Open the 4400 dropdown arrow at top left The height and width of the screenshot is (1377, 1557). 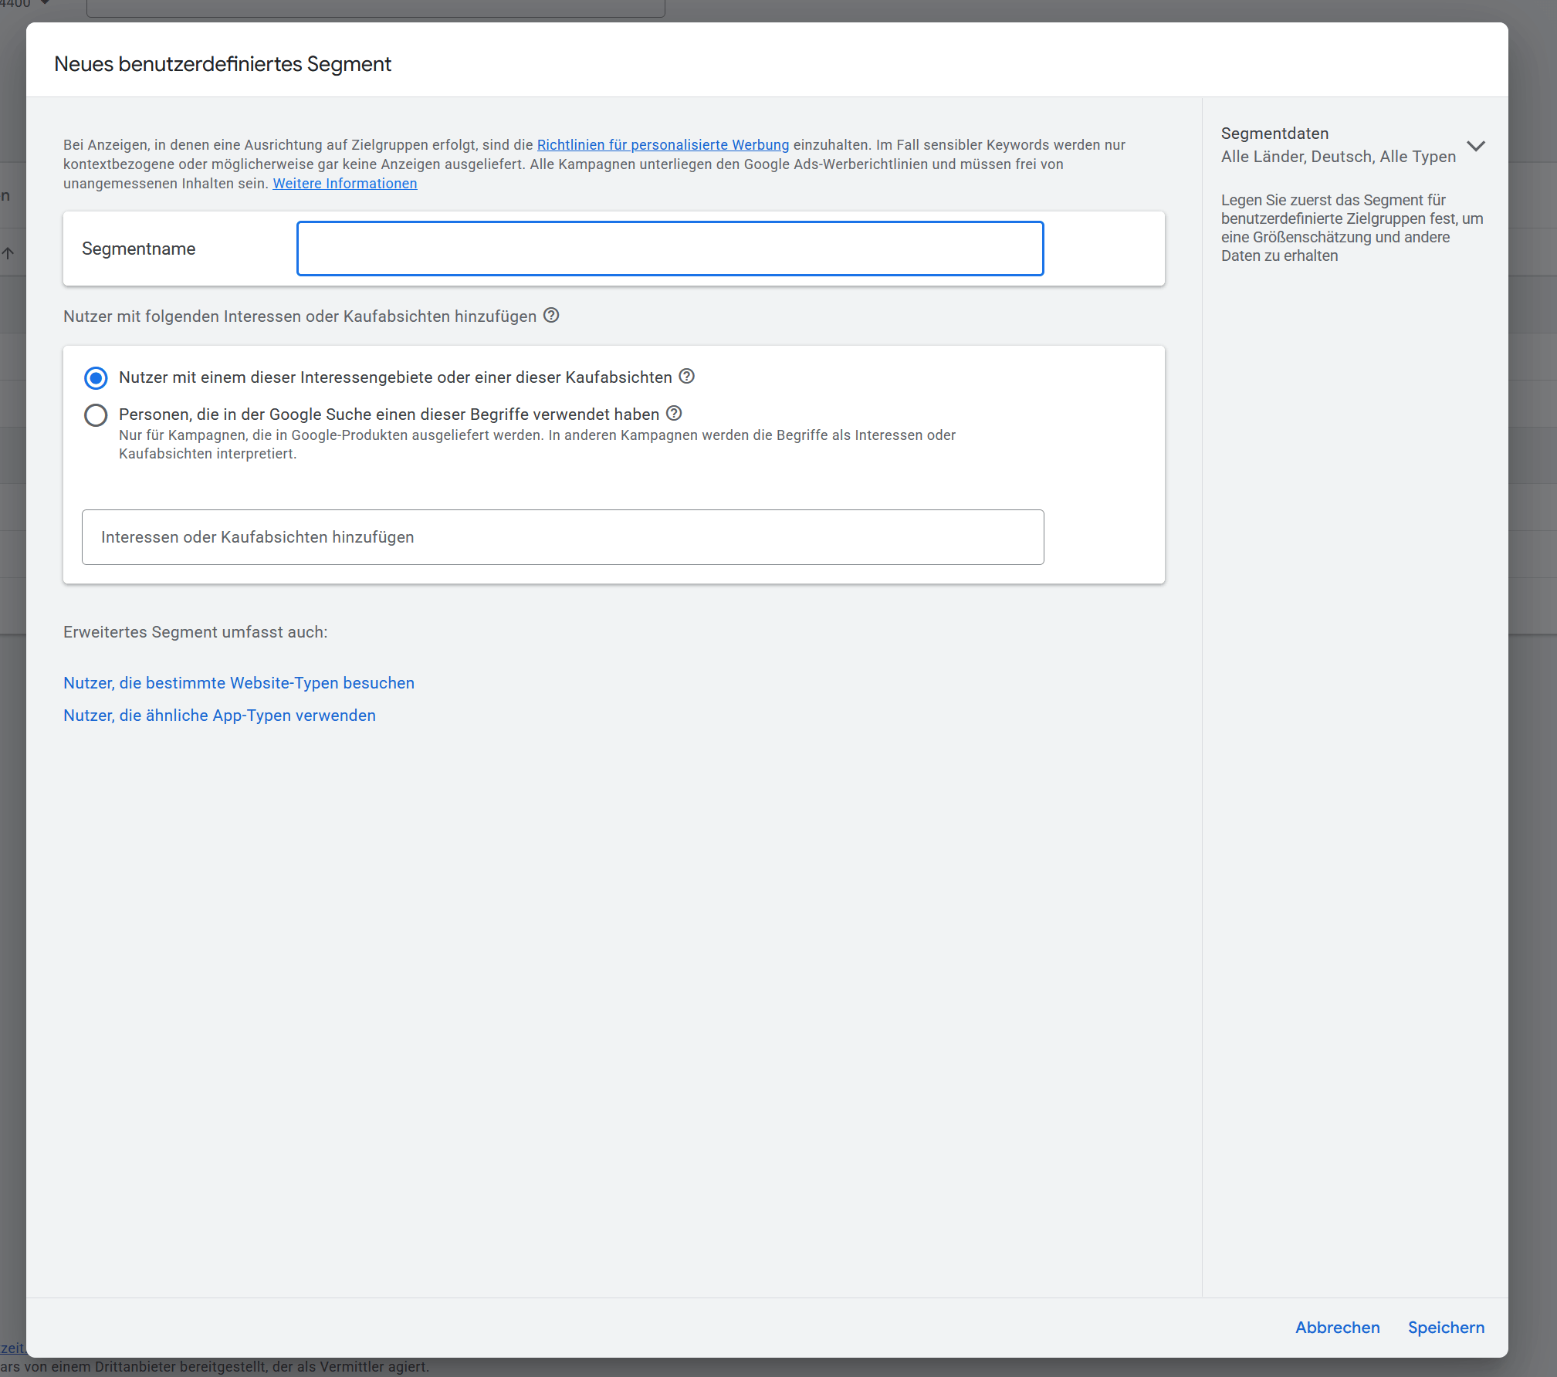(x=45, y=3)
